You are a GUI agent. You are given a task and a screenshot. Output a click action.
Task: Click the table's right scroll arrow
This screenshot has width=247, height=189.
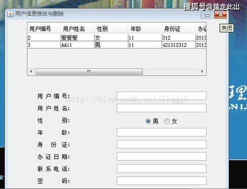[202, 71]
